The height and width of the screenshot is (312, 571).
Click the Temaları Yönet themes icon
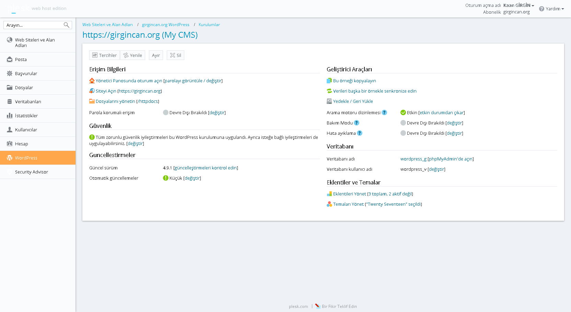tap(329, 204)
